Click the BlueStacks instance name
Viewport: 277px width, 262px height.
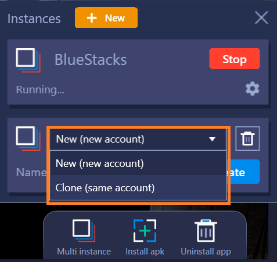point(91,60)
